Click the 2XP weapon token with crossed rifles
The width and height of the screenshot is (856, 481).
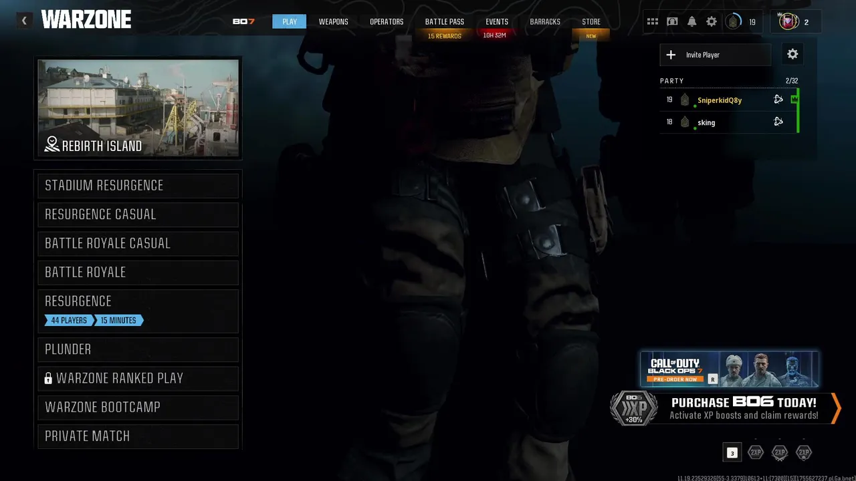[780, 452]
